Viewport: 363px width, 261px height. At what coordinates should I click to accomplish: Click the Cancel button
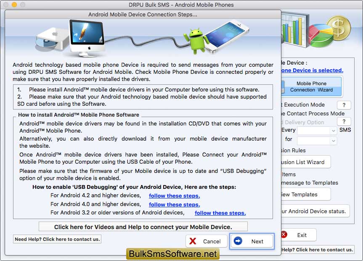click(x=206, y=241)
